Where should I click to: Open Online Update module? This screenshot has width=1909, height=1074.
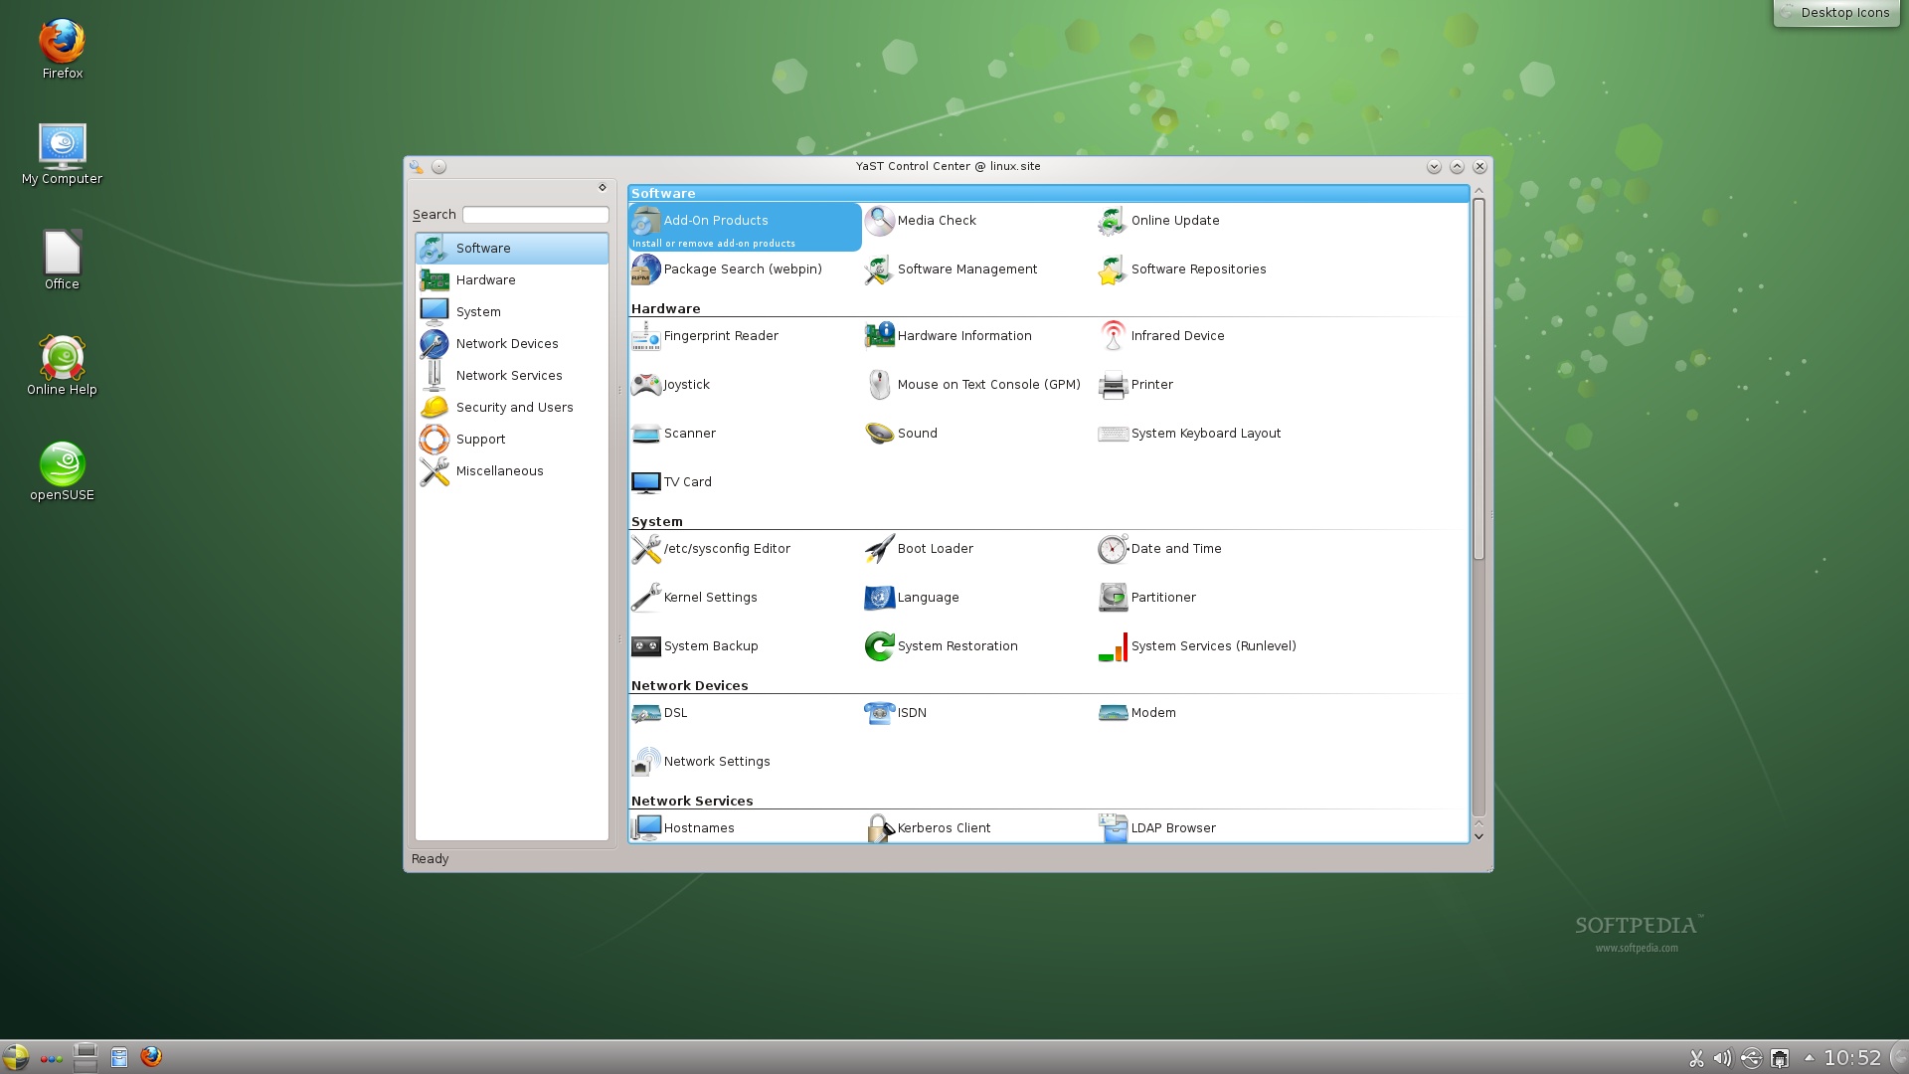[x=1159, y=221]
